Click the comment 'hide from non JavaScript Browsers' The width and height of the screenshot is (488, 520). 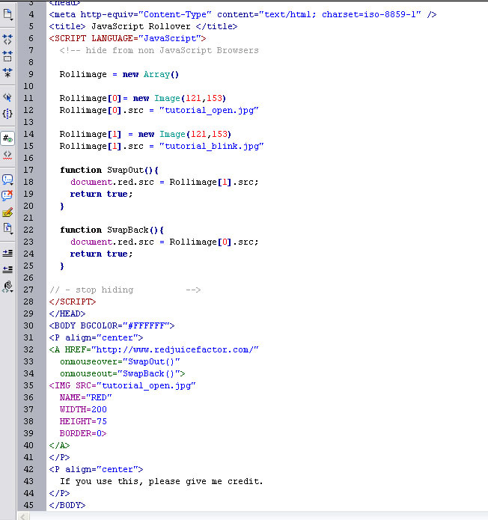pyautogui.click(x=172, y=50)
